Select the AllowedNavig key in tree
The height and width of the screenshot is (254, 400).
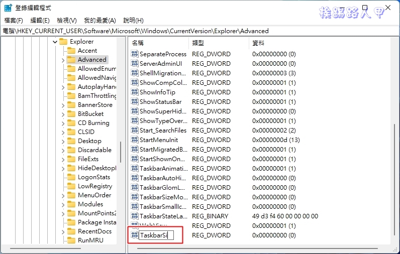click(x=96, y=78)
